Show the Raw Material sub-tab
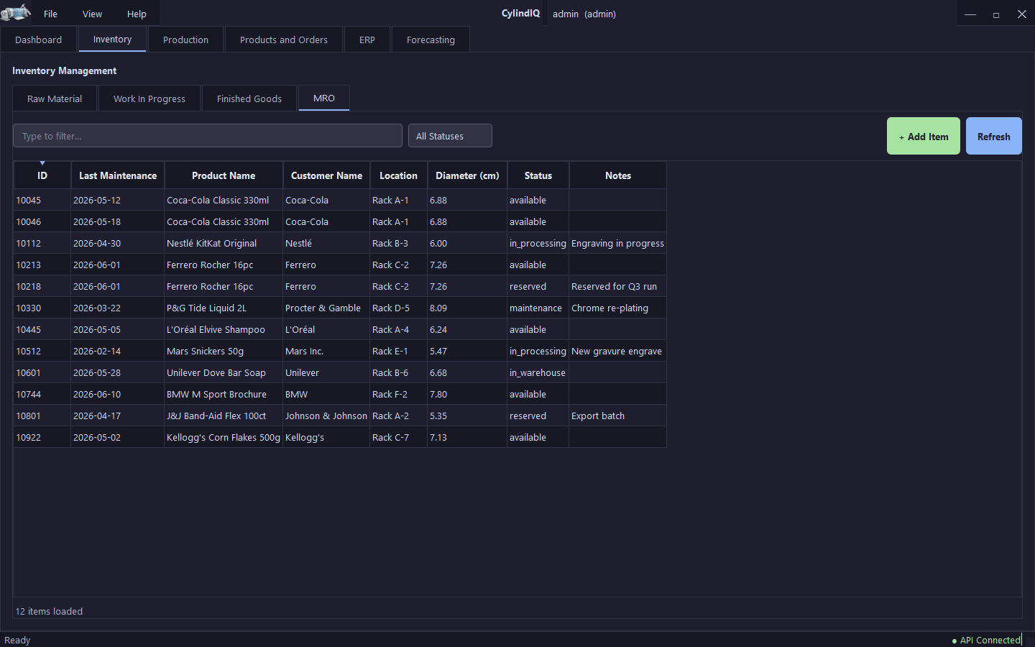1035x647 pixels. coord(55,98)
